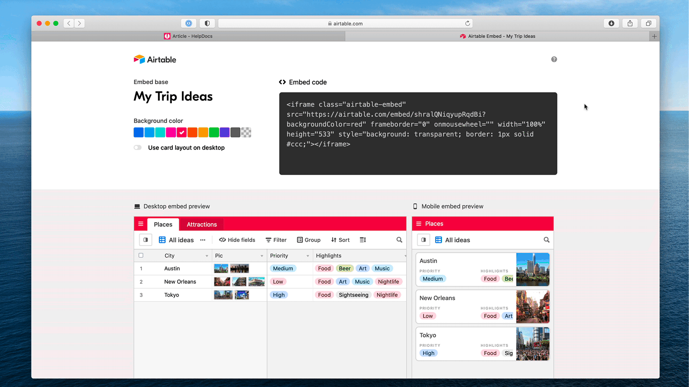
Task: Open the Austin card in mobile preview
Action: pos(482,269)
